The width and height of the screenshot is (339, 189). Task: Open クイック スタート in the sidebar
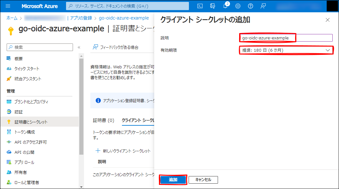pos(27,69)
